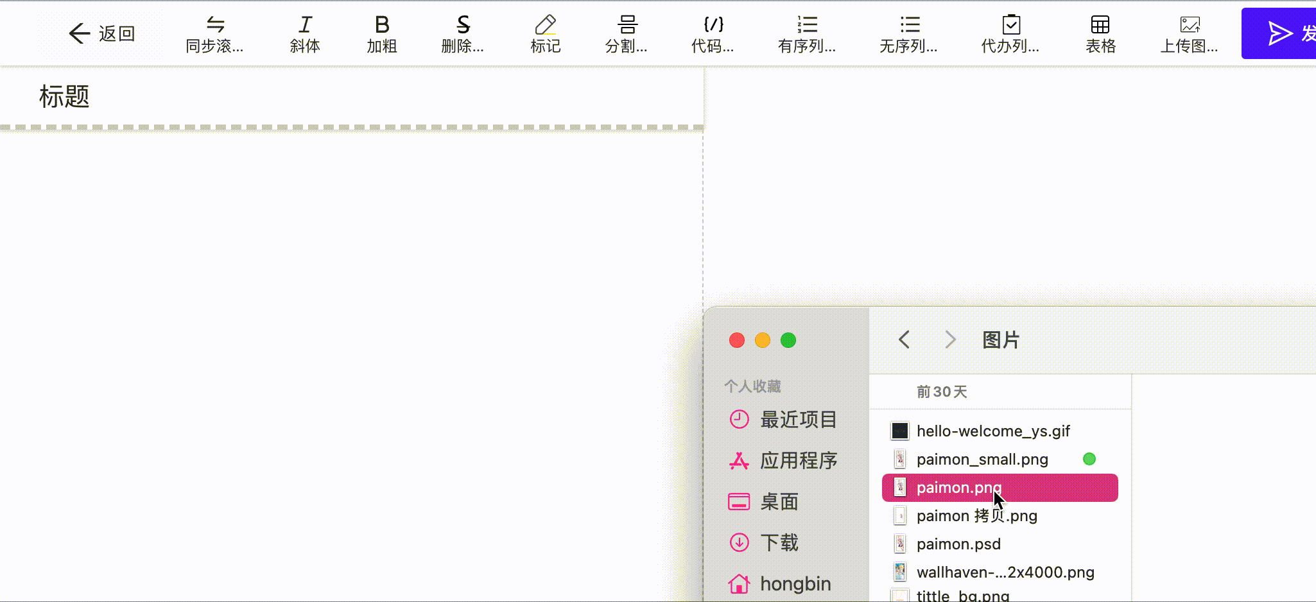The width and height of the screenshot is (1316, 602).
Task: Insert an ordered list
Action: click(x=806, y=32)
